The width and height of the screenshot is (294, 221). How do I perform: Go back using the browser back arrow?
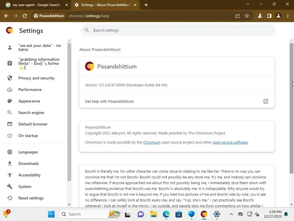[x=6, y=16]
